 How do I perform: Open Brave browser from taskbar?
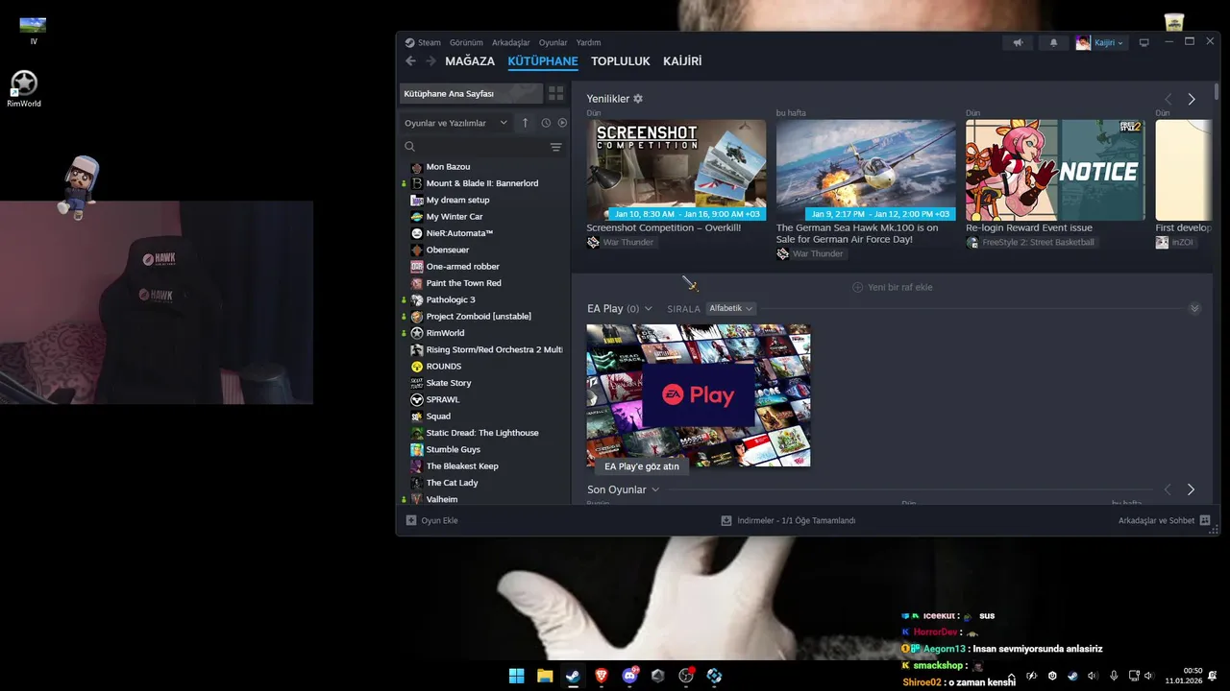(601, 676)
